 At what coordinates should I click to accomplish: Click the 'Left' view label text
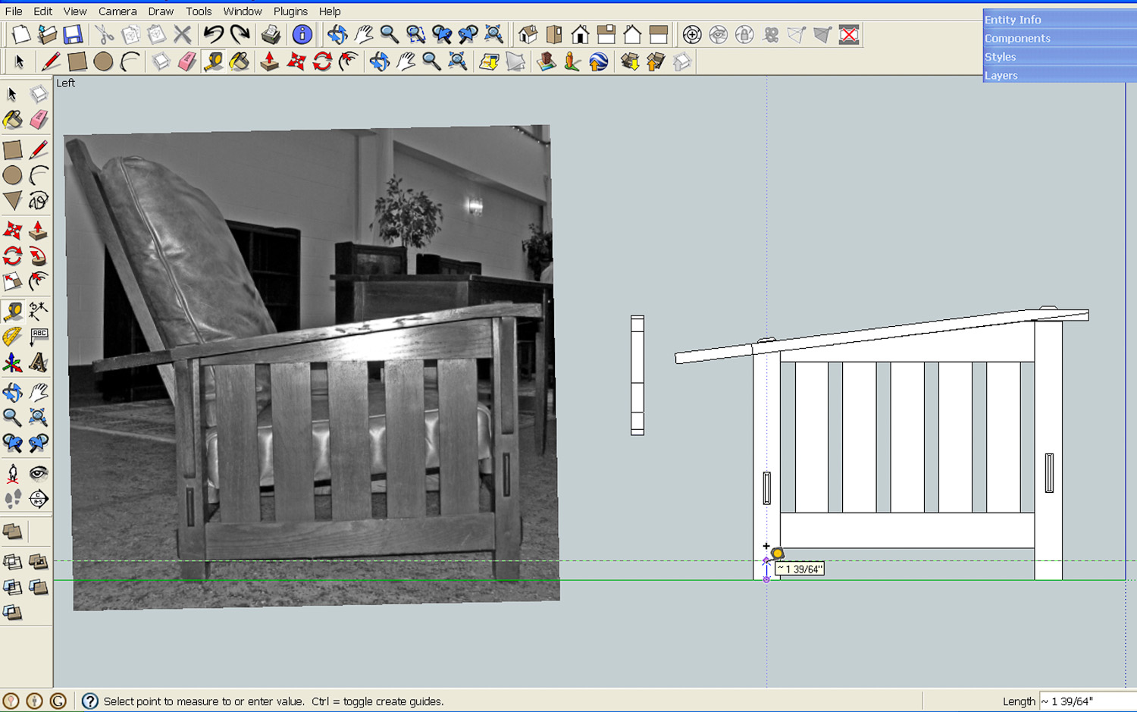(66, 83)
